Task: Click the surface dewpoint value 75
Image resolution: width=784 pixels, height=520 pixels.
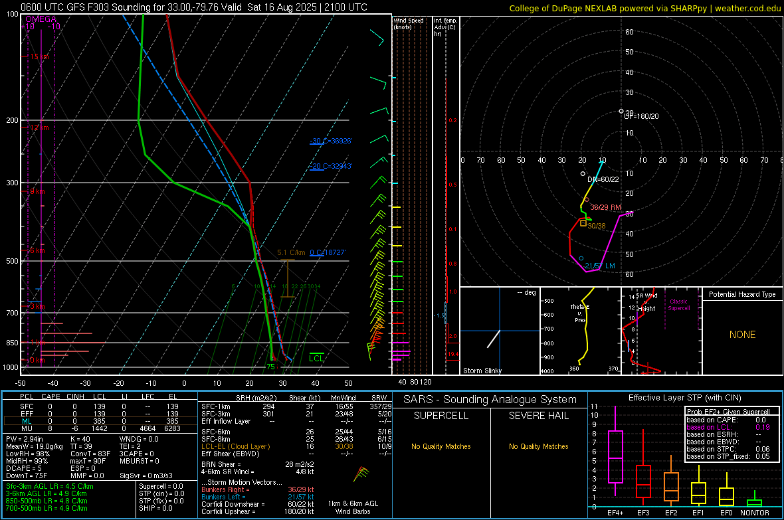Action: tap(270, 367)
